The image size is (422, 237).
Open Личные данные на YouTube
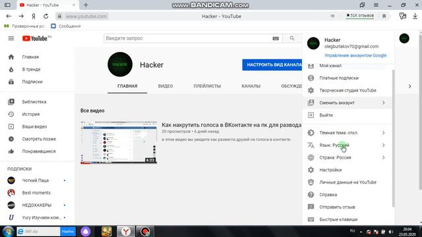pos(347,182)
